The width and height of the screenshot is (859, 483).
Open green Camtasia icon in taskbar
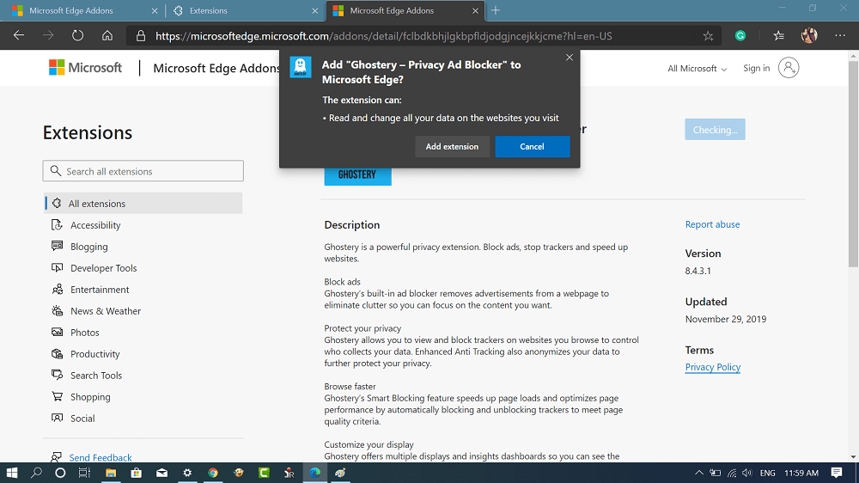pyautogui.click(x=264, y=473)
